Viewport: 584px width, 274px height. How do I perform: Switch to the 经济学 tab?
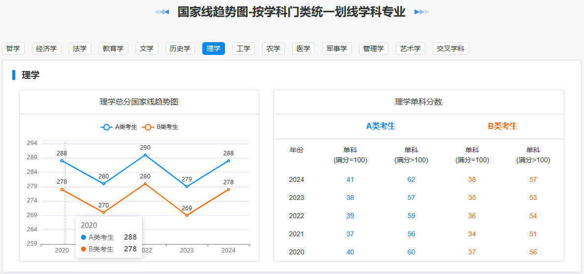(x=47, y=49)
